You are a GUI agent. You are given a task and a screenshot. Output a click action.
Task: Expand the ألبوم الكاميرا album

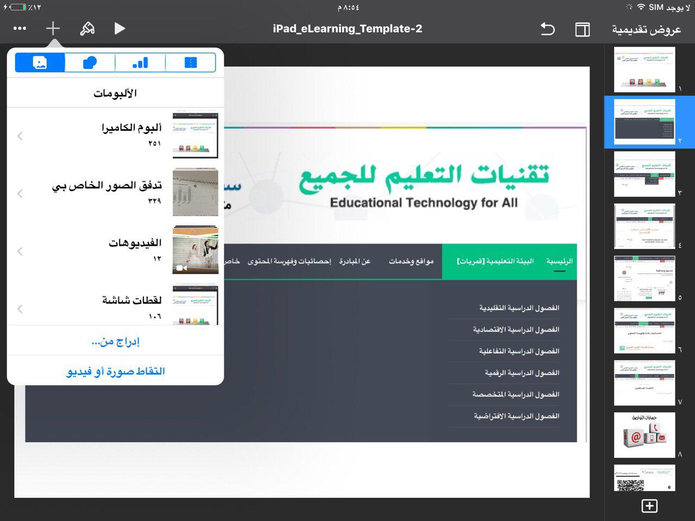click(21, 136)
